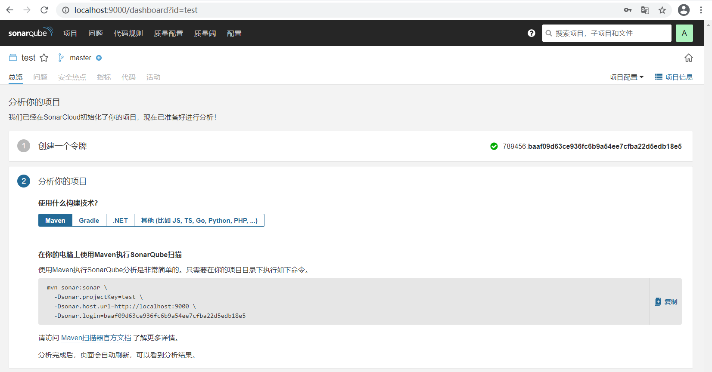Click the branch icon next to master
The width and height of the screenshot is (712, 372).
(61, 58)
